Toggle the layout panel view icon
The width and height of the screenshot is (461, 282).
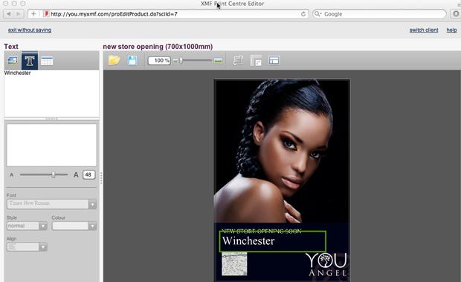pyautogui.click(x=274, y=60)
